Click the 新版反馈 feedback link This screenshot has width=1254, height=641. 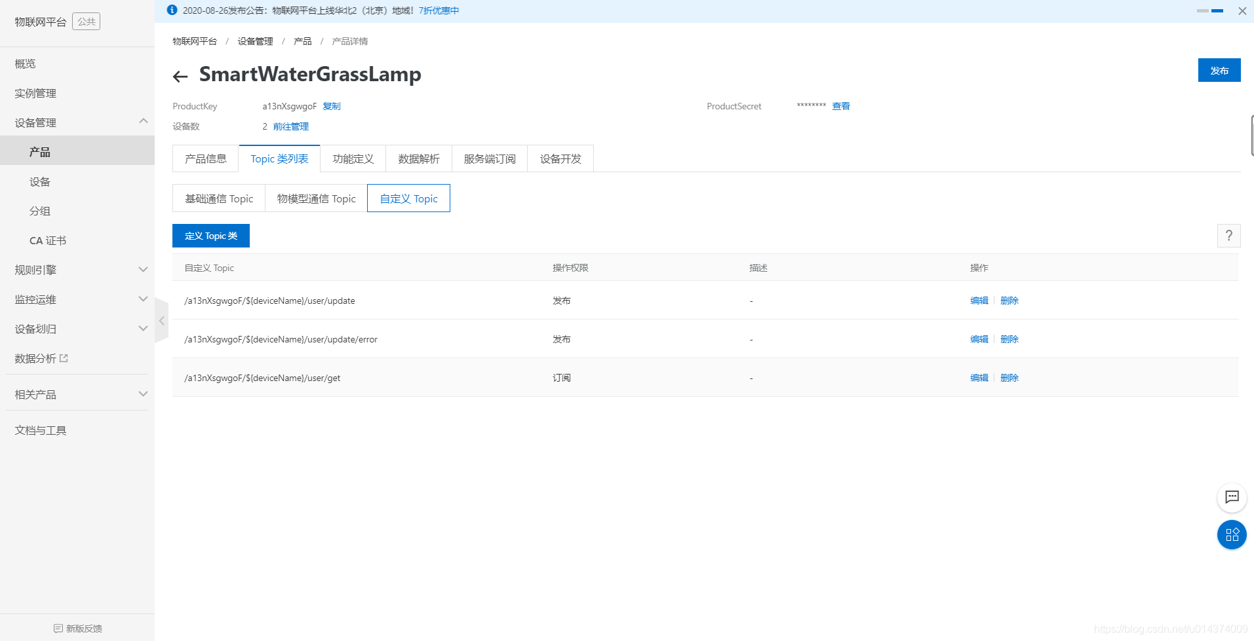coord(77,629)
